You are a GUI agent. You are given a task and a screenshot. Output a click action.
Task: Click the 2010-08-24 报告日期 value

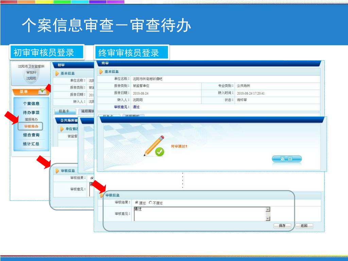point(140,93)
